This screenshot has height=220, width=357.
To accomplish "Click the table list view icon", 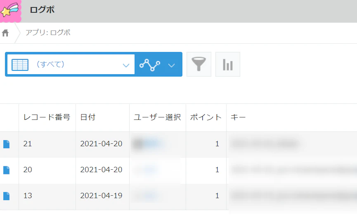I will (20, 65).
